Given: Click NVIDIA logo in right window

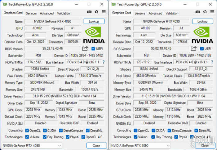Looking at the screenshot, I should [202, 35].
